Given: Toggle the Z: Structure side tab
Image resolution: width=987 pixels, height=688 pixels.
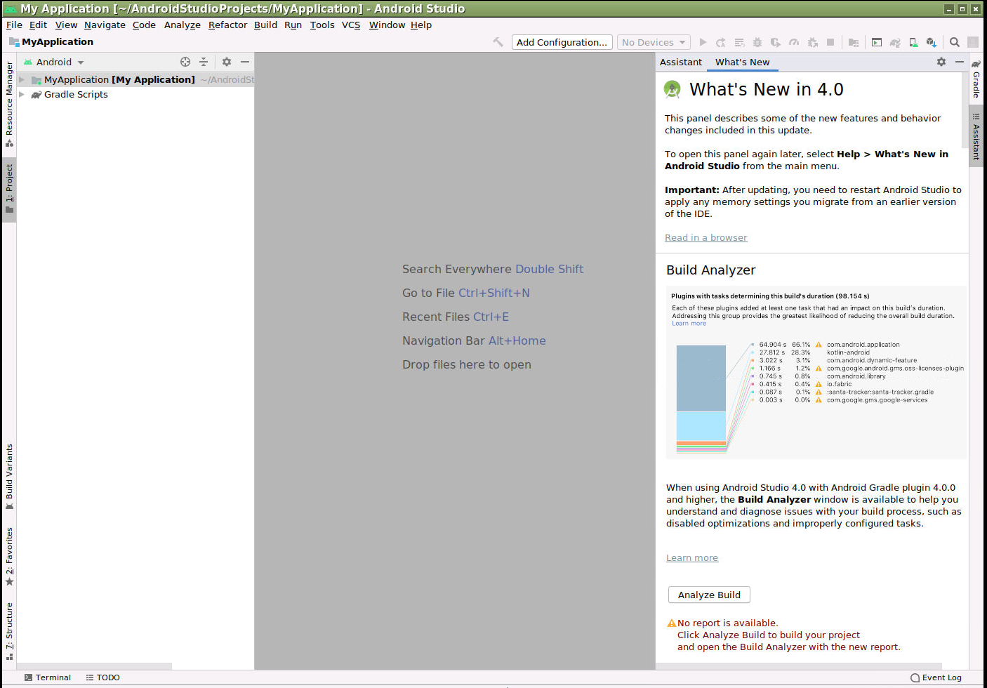Looking at the screenshot, I should 9,631.
